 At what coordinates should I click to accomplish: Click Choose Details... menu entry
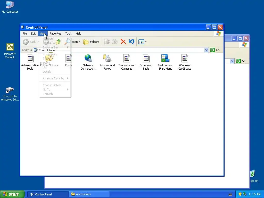(x=55, y=85)
